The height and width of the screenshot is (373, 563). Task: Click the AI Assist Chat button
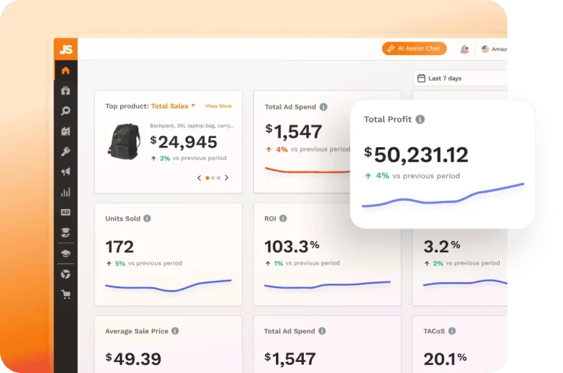(414, 48)
